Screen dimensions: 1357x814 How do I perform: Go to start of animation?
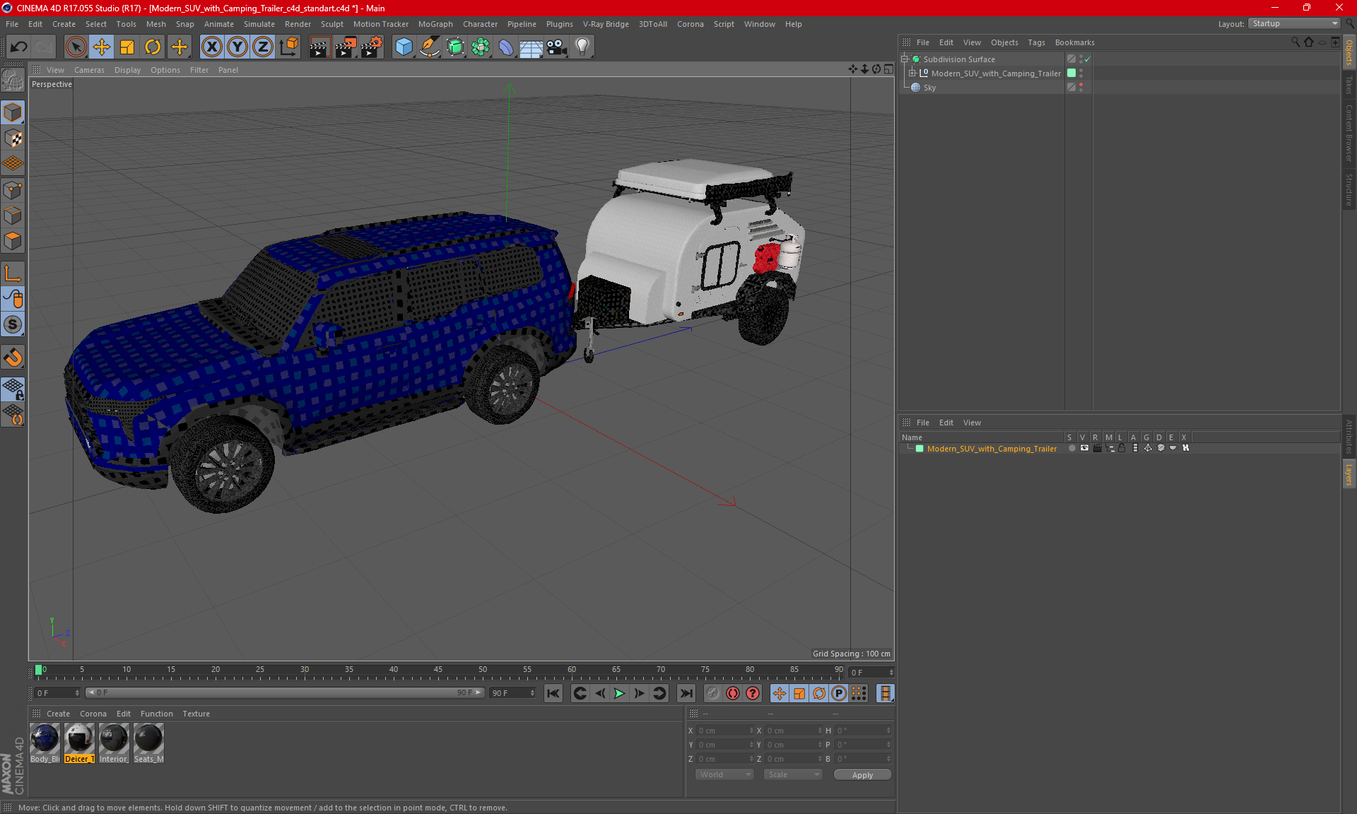pos(553,693)
